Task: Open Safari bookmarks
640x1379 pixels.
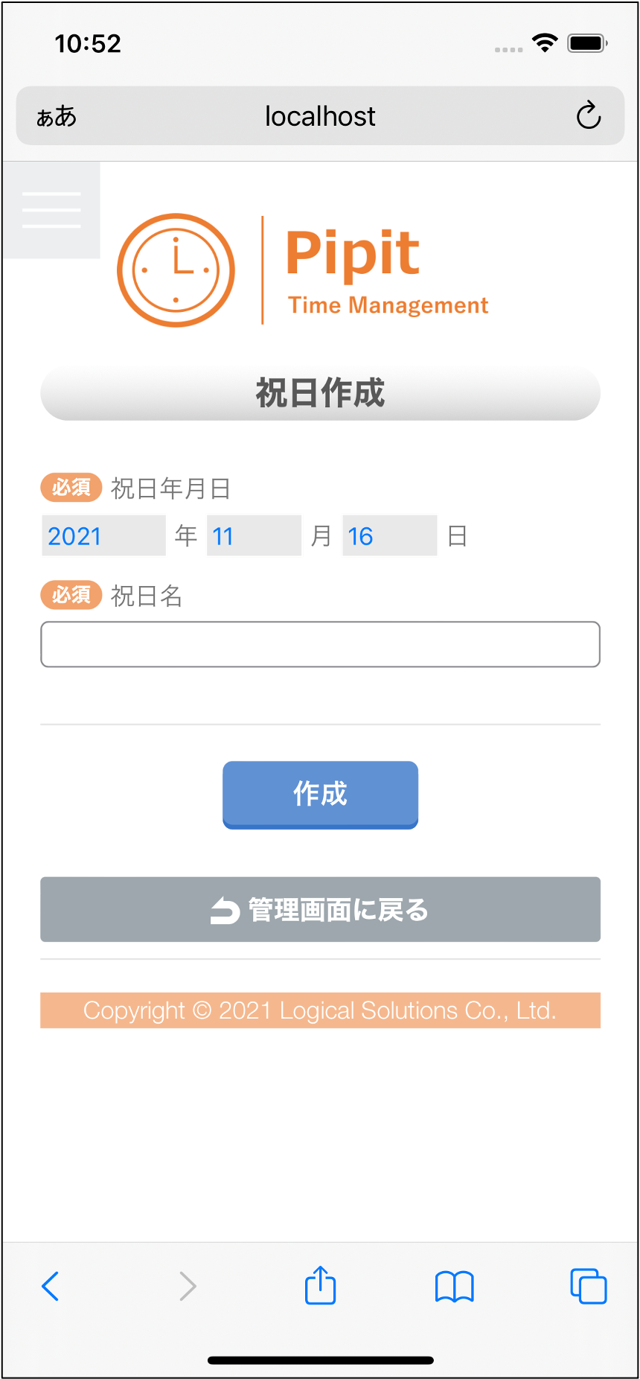Action: (454, 1286)
